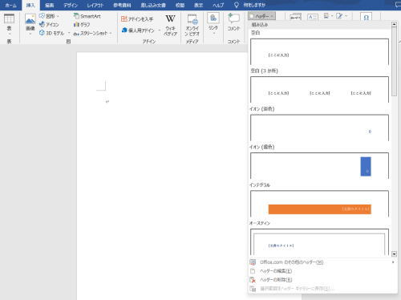Select the インテグラル orange header preview
Image resolution: width=401 pixels, height=300 pixels.
click(x=319, y=204)
